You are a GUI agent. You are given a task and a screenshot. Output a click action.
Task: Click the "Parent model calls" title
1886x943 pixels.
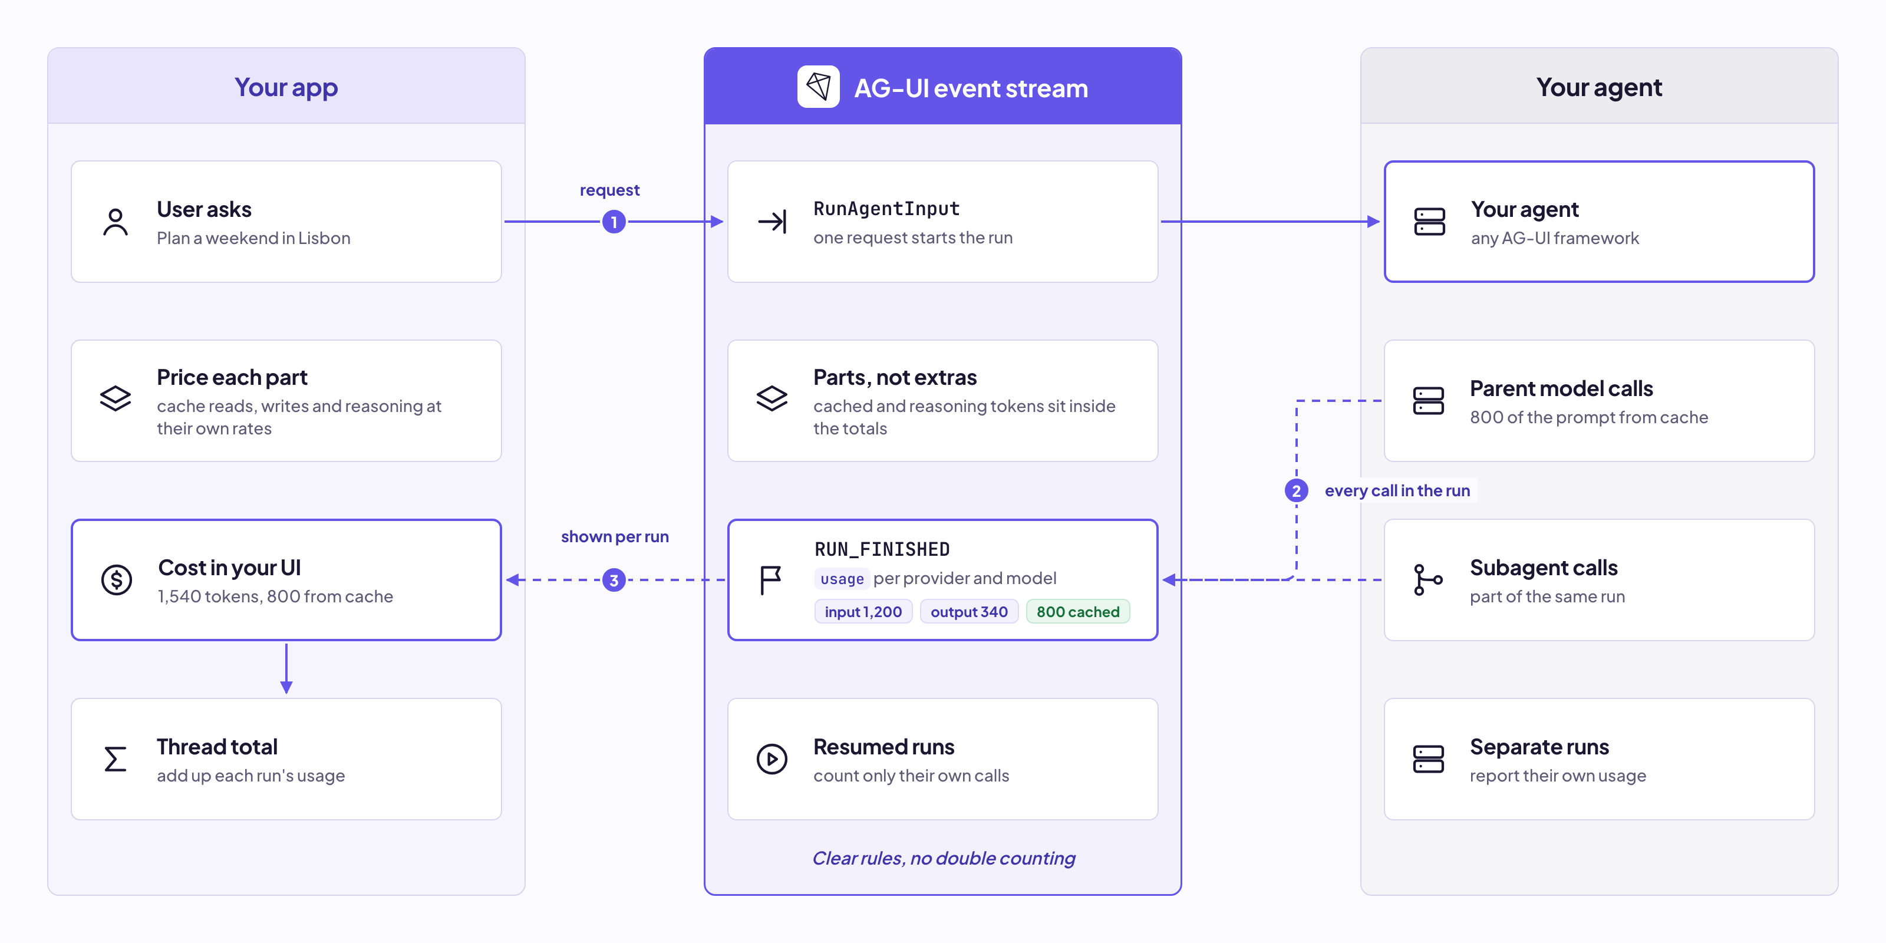click(x=1561, y=388)
